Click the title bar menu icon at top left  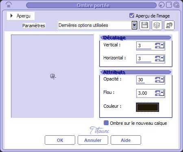pos(9,5)
